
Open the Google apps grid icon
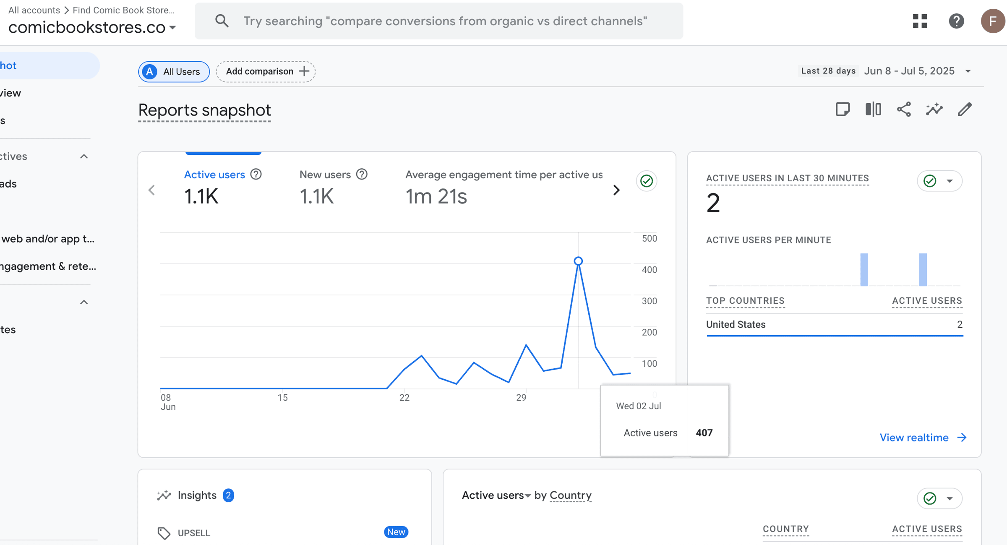(x=920, y=21)
